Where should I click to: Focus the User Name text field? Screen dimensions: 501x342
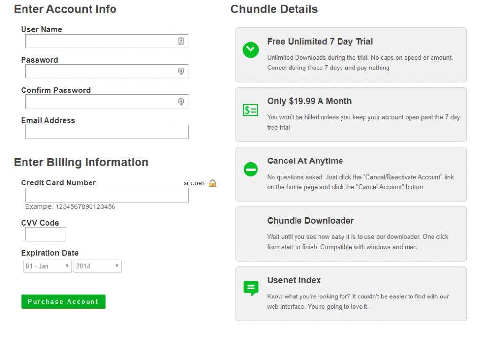100,41
